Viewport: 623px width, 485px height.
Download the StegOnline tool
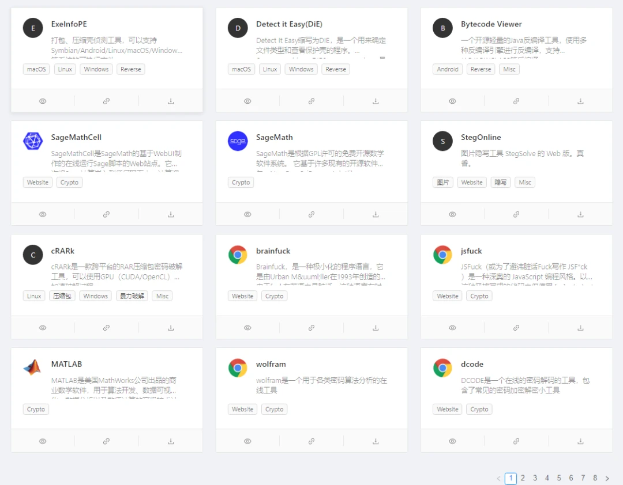point(580,214)
